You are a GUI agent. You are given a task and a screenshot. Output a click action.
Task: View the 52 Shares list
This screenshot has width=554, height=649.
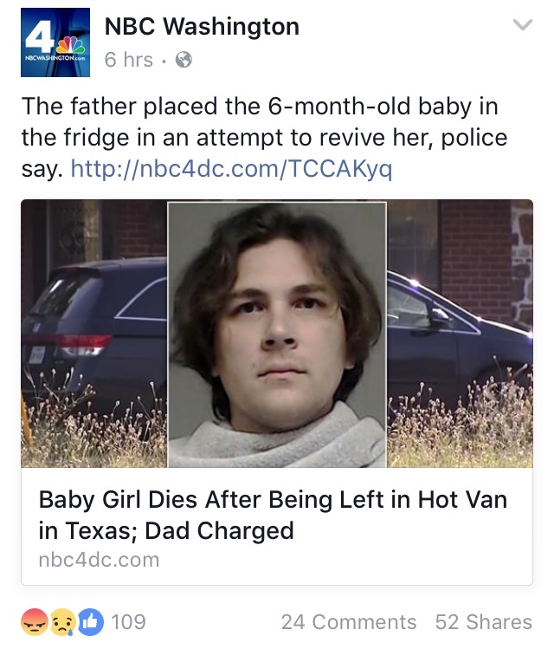[x=484, y=622]
